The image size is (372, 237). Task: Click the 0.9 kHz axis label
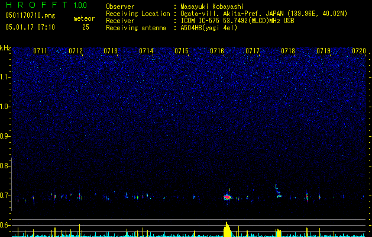click(x=5, y=136)
